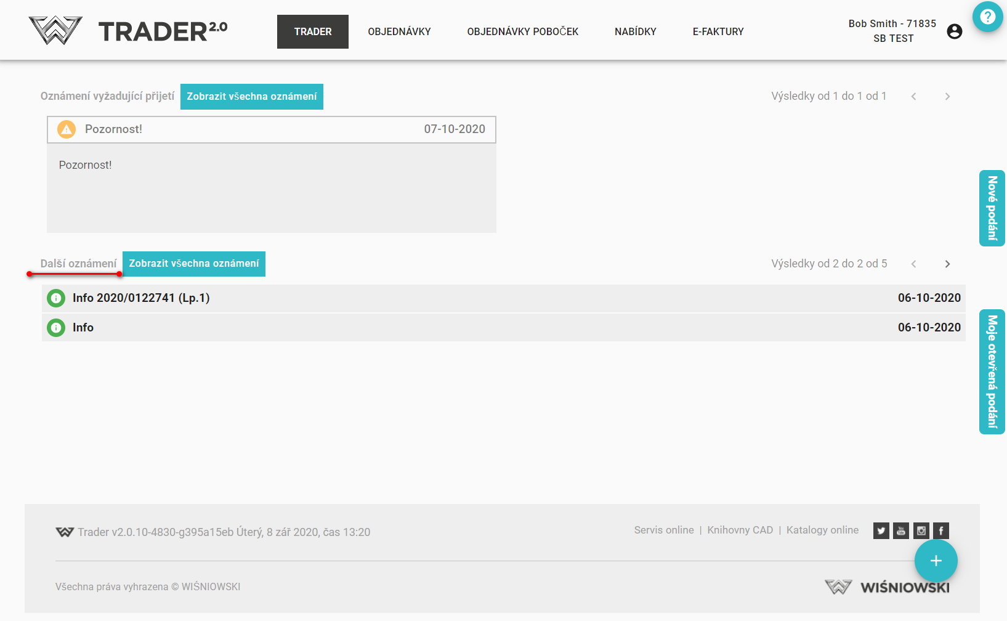Open the Twitter icon in footer
Viewport: 1007px width, 621px height.
(x=881, y=530)
